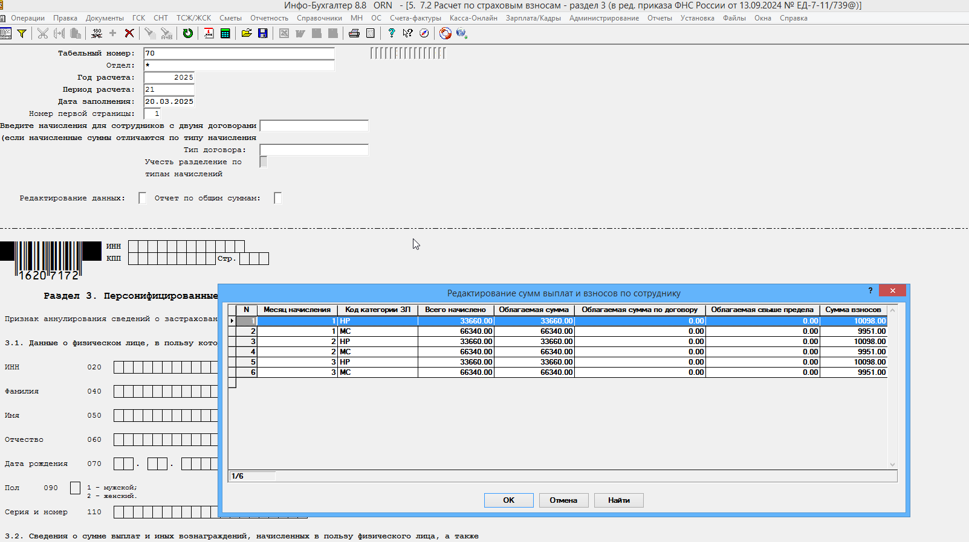
Task: Open the 'Операции' menu
Action: tap(28, 18)
